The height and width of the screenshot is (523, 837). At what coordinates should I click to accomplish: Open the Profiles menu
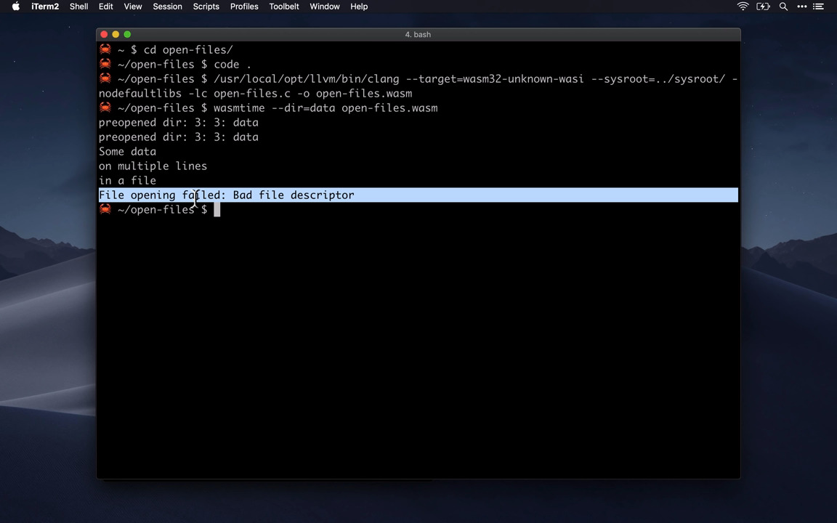[244, 7]
